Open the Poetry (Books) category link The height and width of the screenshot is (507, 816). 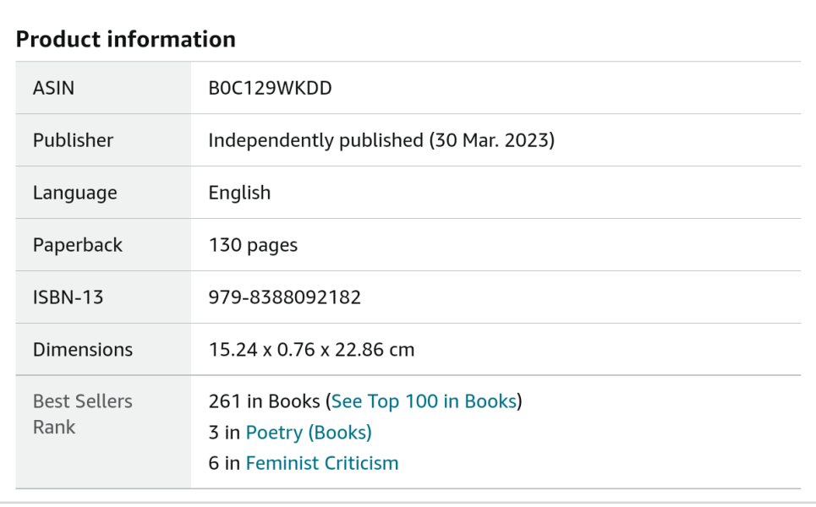pyautogui.click(x=308, y=432)
